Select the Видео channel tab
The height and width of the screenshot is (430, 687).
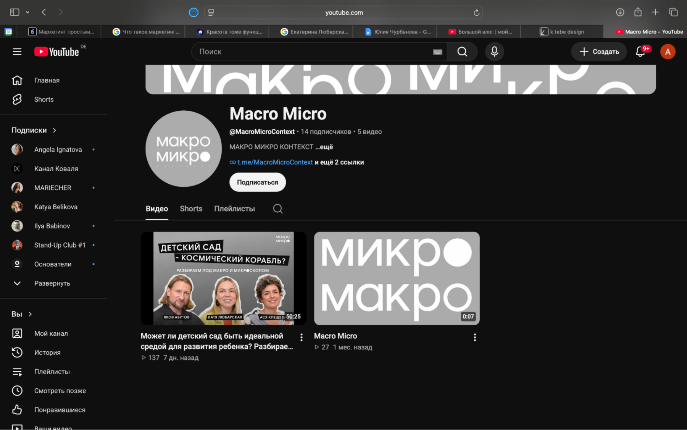157,209
